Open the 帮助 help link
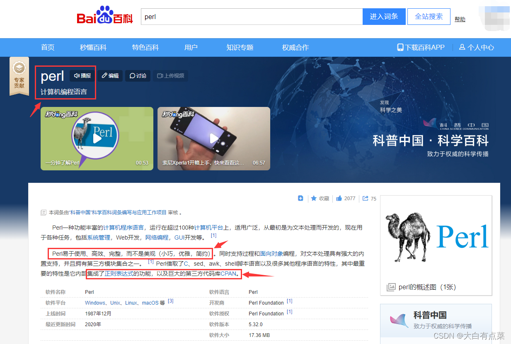Image resolution: width=511 pixels, height=344 pixels. click(x=460, y=19)
